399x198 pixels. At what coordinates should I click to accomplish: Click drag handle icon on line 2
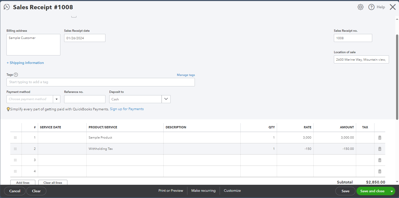tap(15, 149)
